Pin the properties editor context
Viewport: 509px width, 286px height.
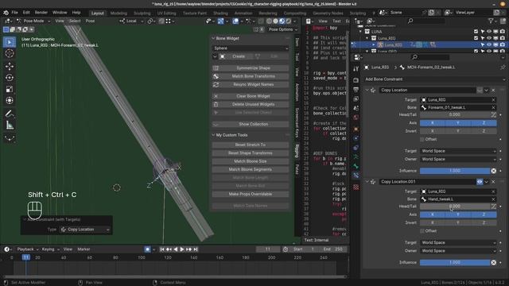(503, 67)
